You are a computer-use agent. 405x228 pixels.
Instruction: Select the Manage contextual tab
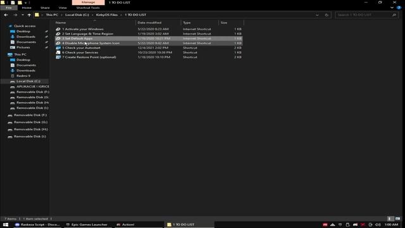(88, 3)
